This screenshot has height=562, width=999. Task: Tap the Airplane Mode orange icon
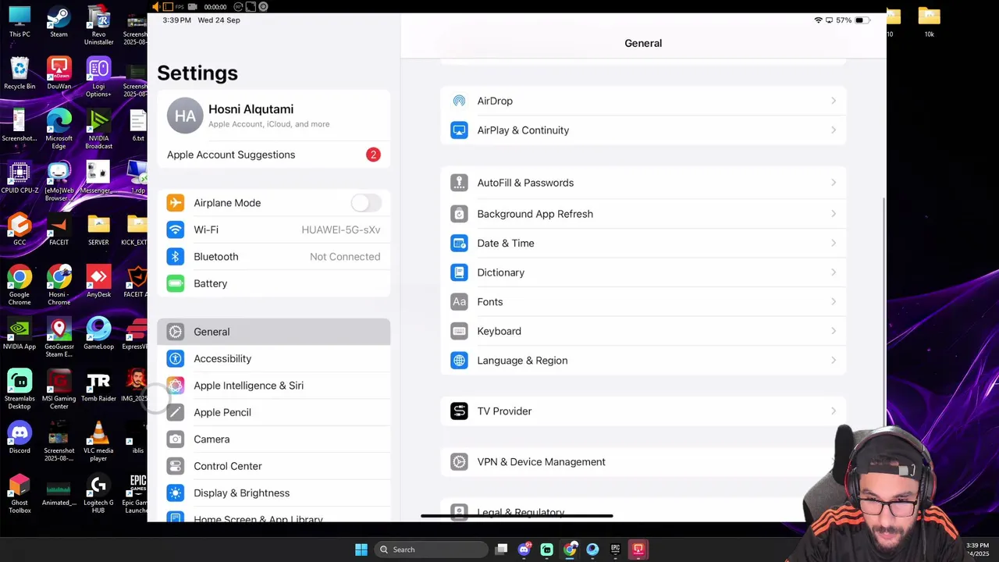click(x=176, y=203)
